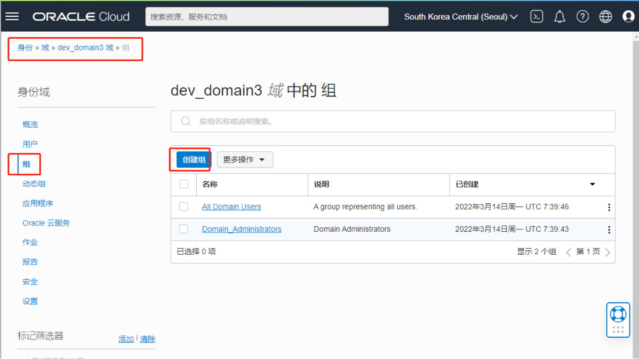The width and height of the screenshot is (639, 359).
Task: Open the 更多操作 dropdown
Action: (x=245, y=159)
